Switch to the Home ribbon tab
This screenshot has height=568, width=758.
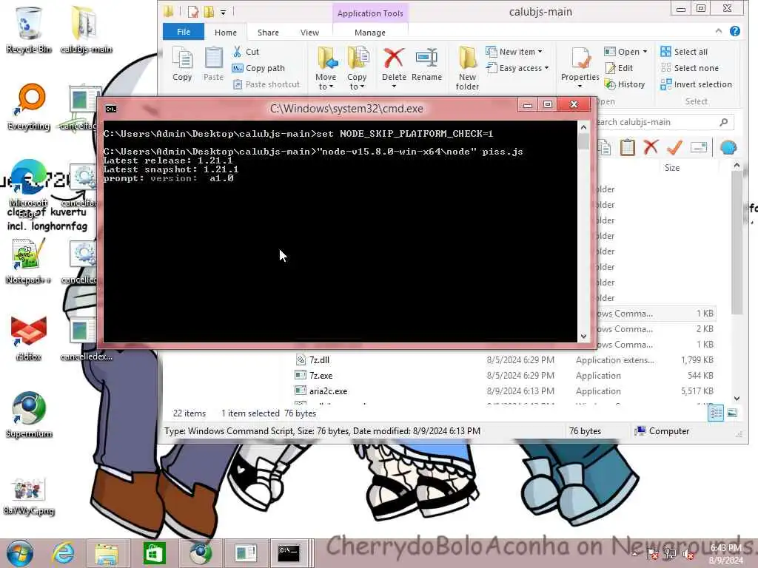(226, 33)
